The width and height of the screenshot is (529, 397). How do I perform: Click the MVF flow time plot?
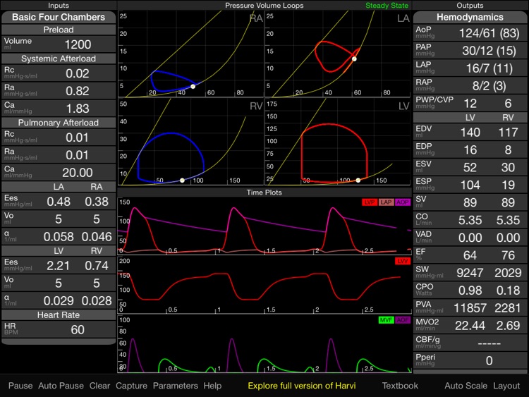coord(264,343)
